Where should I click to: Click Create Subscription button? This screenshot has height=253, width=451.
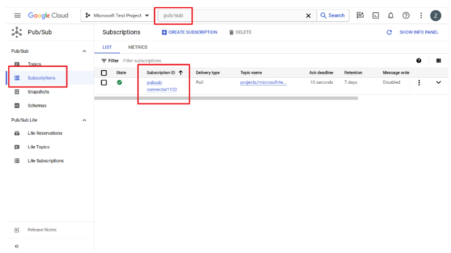(x=189, y=32)
